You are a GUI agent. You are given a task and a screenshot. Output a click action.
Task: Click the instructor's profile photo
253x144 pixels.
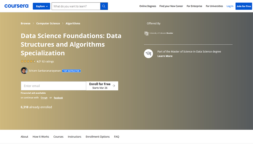(x=24, y=71)
